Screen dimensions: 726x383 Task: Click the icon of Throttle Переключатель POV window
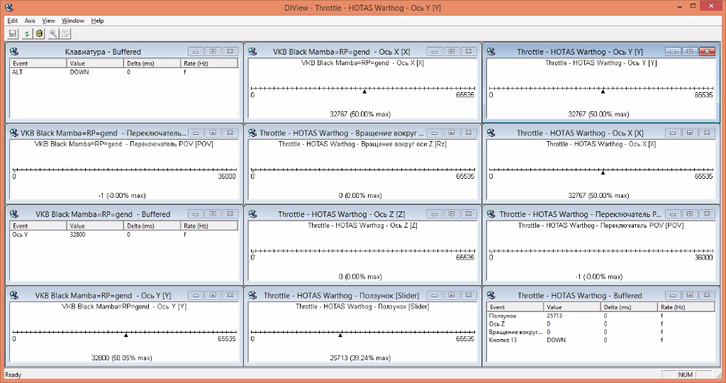pos(491,213)
